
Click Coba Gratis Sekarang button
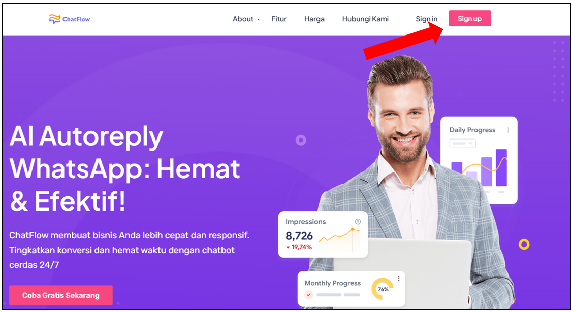61,295
